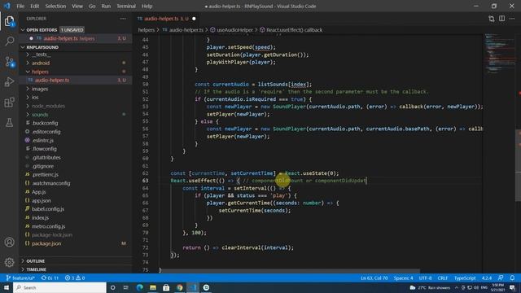Image resolution: width=521 pixels, height=293 pixels.
Task: Click the feedback icon in status bar
Action: [x=501, y=278]
